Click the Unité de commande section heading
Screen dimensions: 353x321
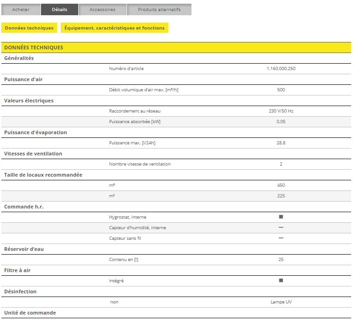30,313
